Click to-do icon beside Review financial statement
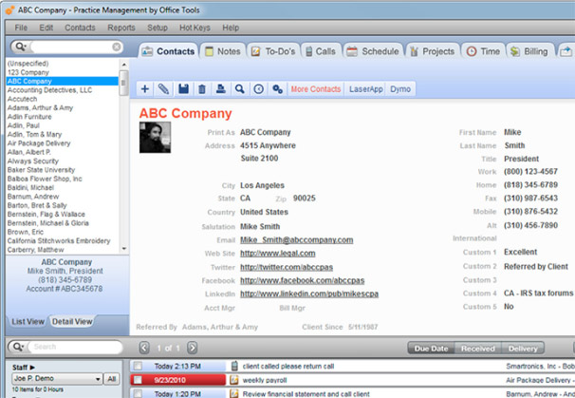This screenshot has width=575, height=398. tap(234, 393)
